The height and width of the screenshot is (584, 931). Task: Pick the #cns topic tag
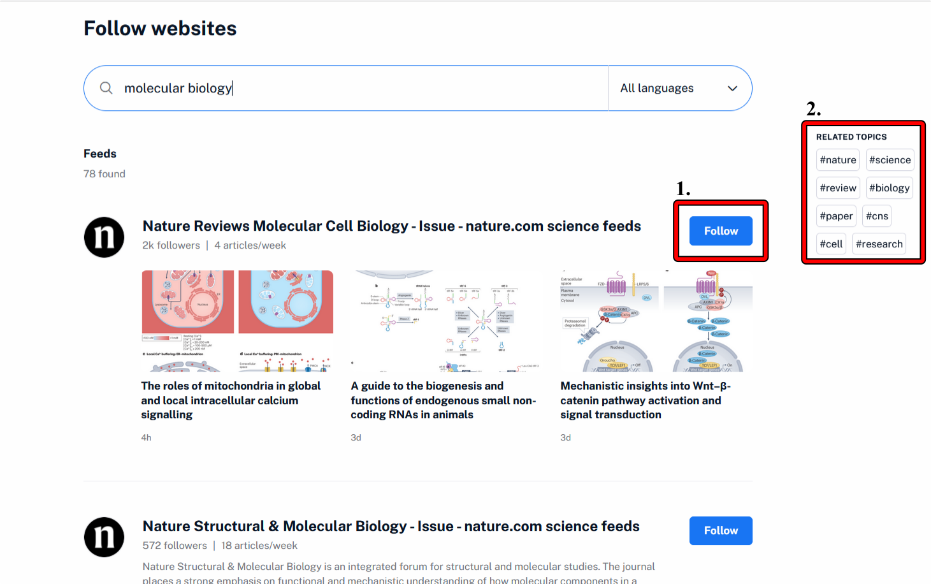tap(876, 216)
